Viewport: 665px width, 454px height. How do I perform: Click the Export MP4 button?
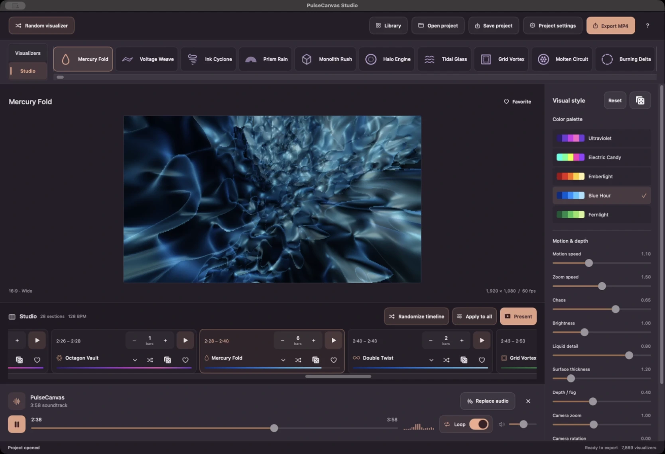610,25
